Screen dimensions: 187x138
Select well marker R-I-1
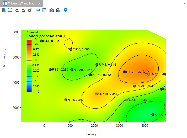point(41,41)
